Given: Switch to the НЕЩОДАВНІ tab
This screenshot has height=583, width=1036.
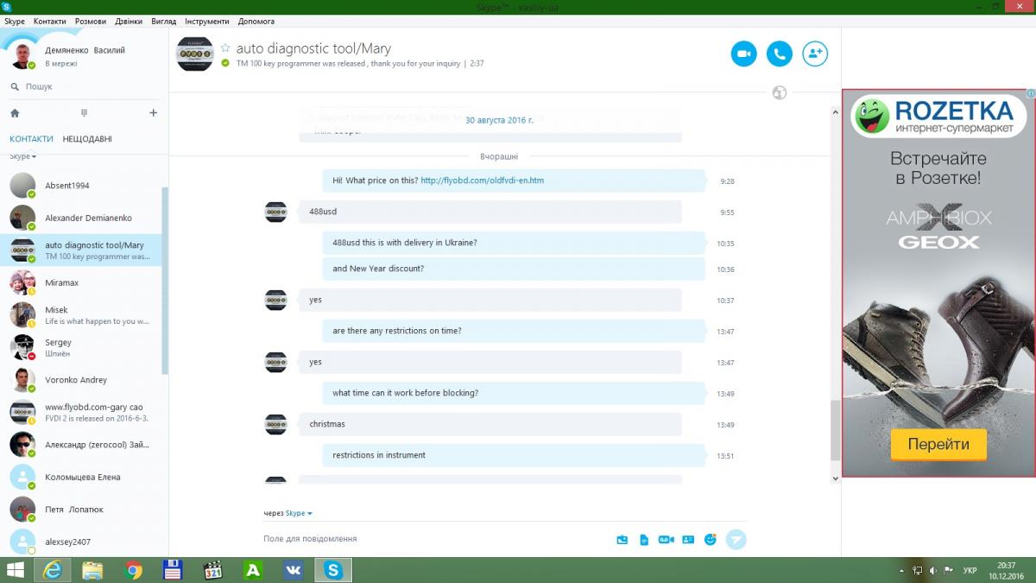Looking at the screenshot, I should pyautogui.click(x=87, y=139).
